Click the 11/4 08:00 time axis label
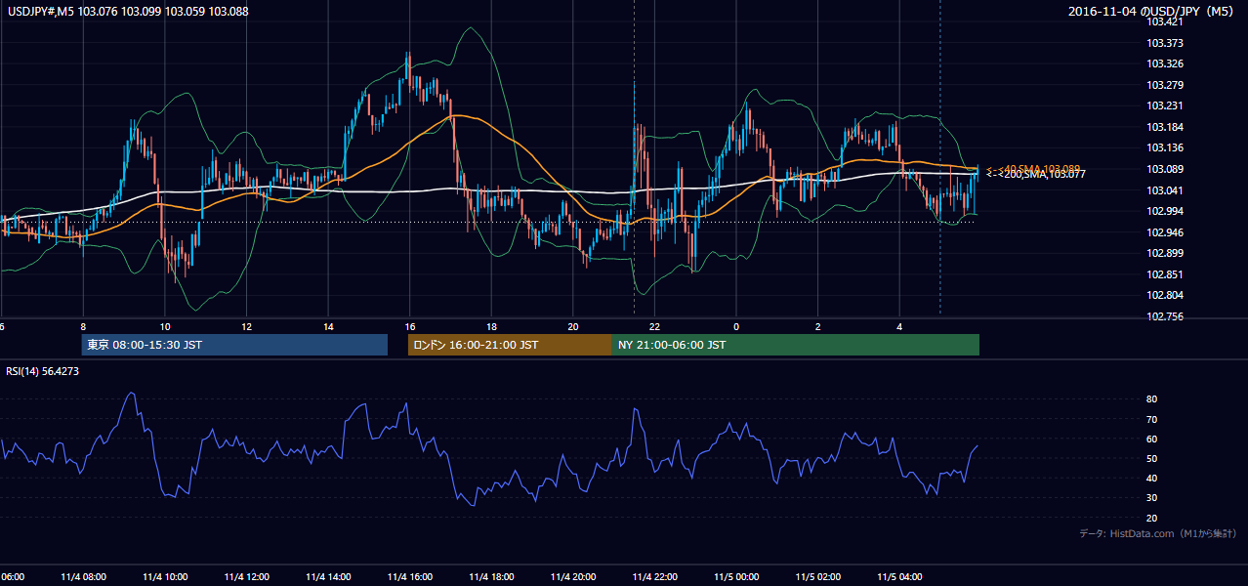 pyautogui.click(x=83, y=577)
